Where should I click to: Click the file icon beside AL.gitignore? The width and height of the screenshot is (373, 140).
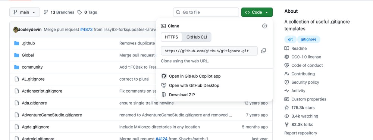(x=16, y=79)
